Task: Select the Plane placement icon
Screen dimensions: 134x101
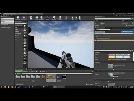Action: [25, 56]
